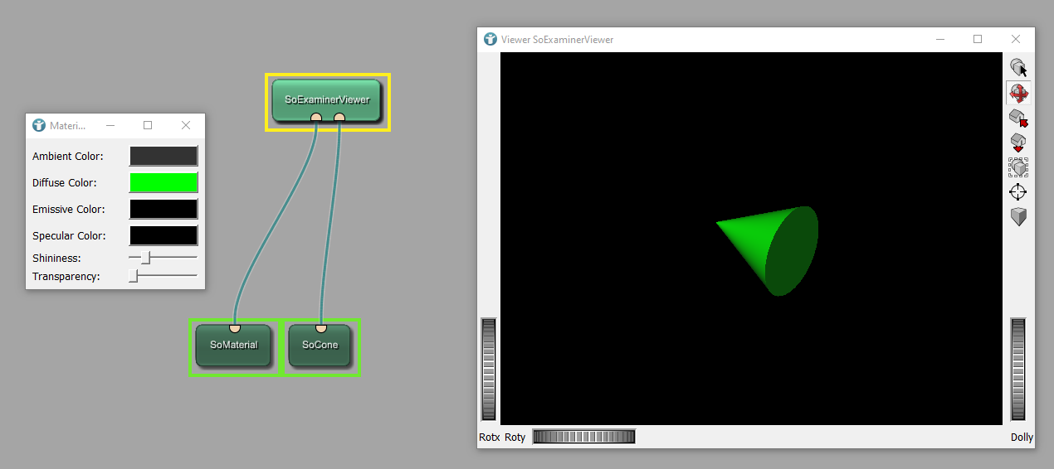This screenshot has width=1054, height=469.
Task: Select the SoExaminerViewer node
Action: (326, 99)
